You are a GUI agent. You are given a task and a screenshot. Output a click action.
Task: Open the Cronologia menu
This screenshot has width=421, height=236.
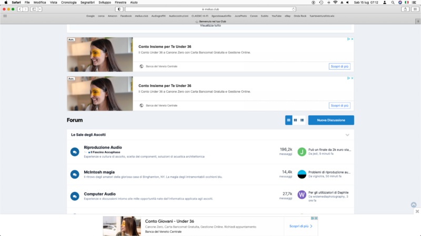coord(68,3)
